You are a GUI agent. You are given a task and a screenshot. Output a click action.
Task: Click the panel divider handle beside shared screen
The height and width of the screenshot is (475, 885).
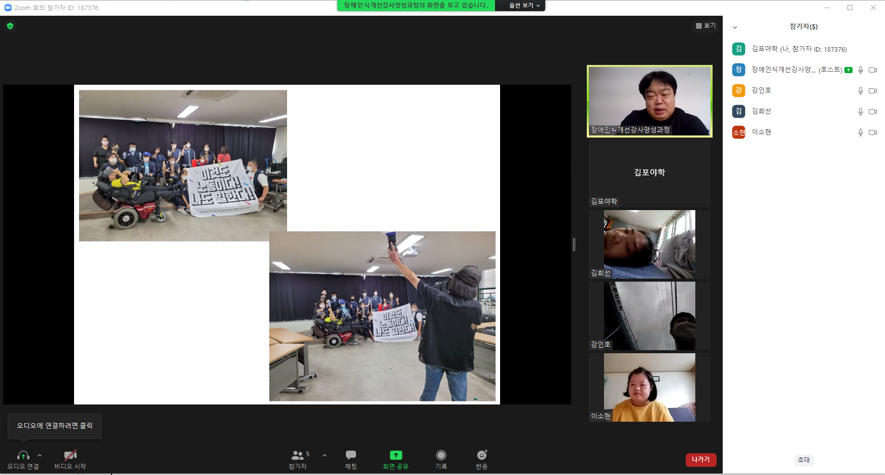point(574,245)
